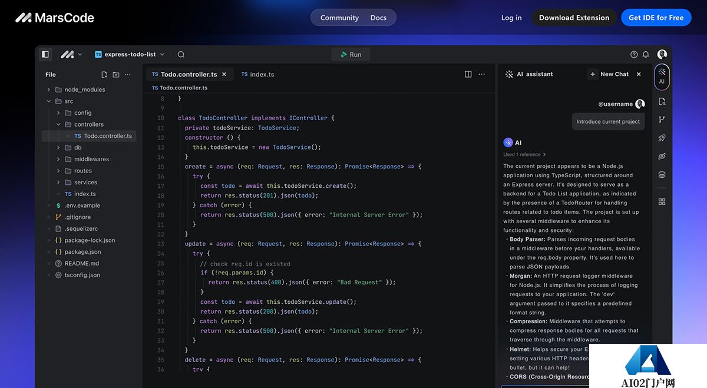Click the new file icon in File panel
Viewport: 707px width, 388px height.
pyautogui.click(x=104, y=75)
